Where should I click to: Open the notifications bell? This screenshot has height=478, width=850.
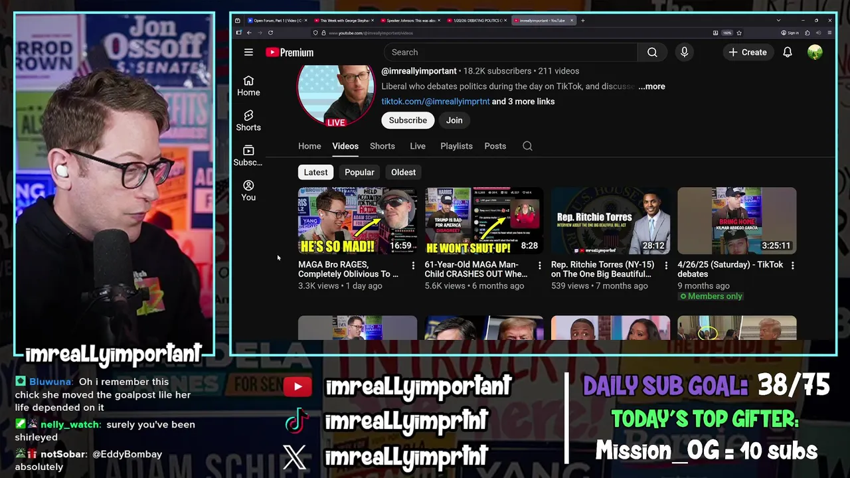pyautogui.click(x=788, y=52)
